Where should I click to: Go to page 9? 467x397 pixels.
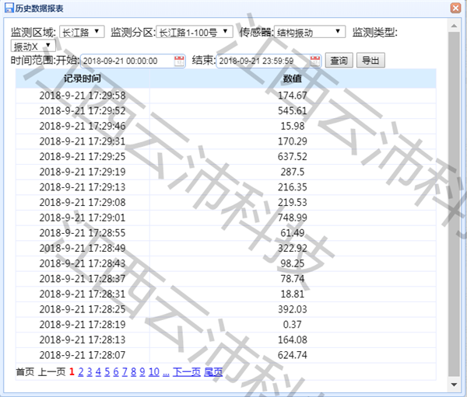[142, 371]
